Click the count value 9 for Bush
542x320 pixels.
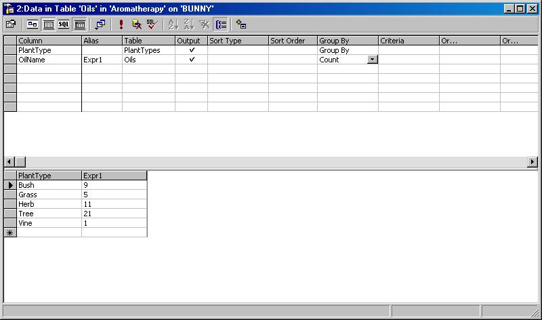(114, 185)
